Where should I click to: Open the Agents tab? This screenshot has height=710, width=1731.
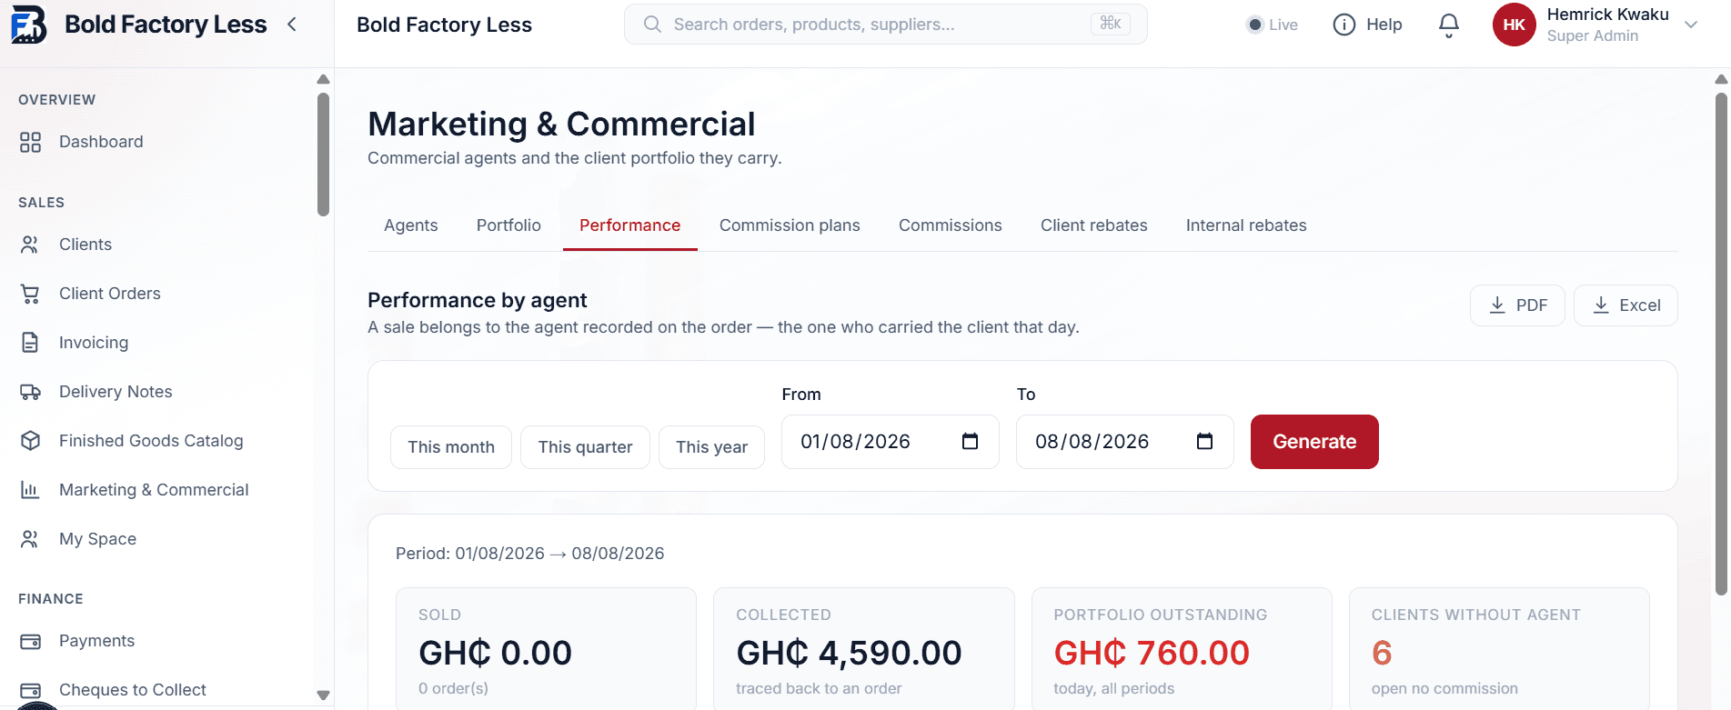(x=411, y=225)
